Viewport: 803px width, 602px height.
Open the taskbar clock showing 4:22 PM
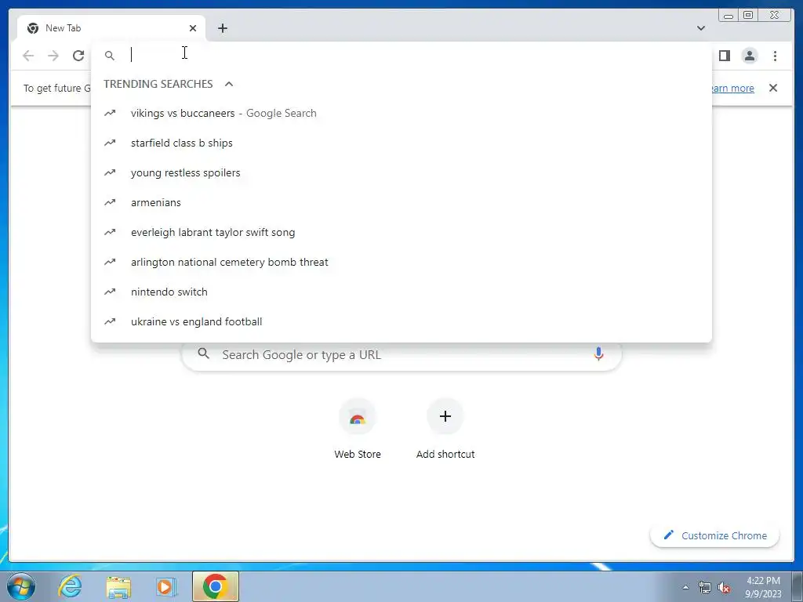pyautogui.click(x=763, y=587)
